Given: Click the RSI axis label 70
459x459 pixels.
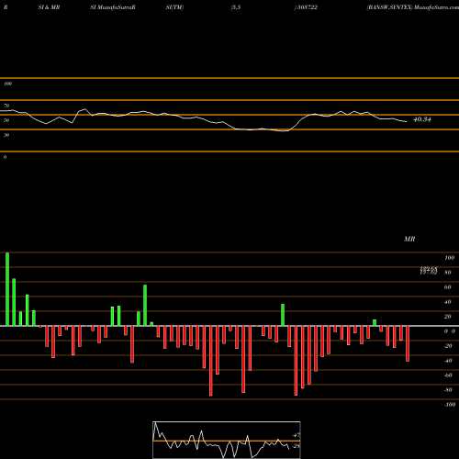Looking at the screenshot, I should [6, 106].
